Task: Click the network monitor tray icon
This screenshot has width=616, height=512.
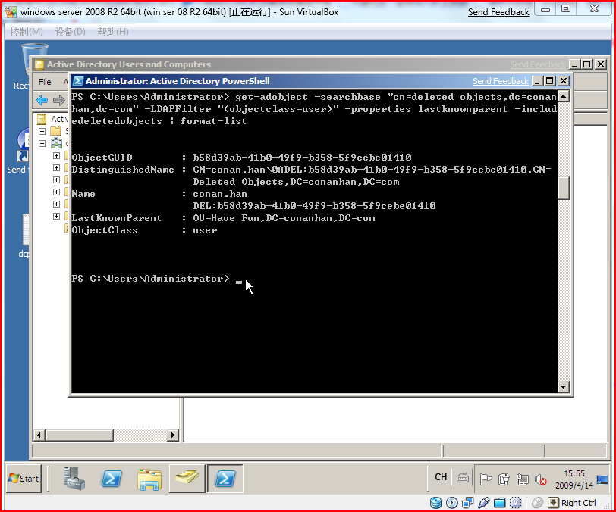Action: pyautogui.click(x=523, y=479)
